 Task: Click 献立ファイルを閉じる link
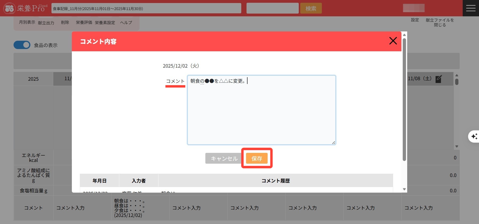click(440, 22)
